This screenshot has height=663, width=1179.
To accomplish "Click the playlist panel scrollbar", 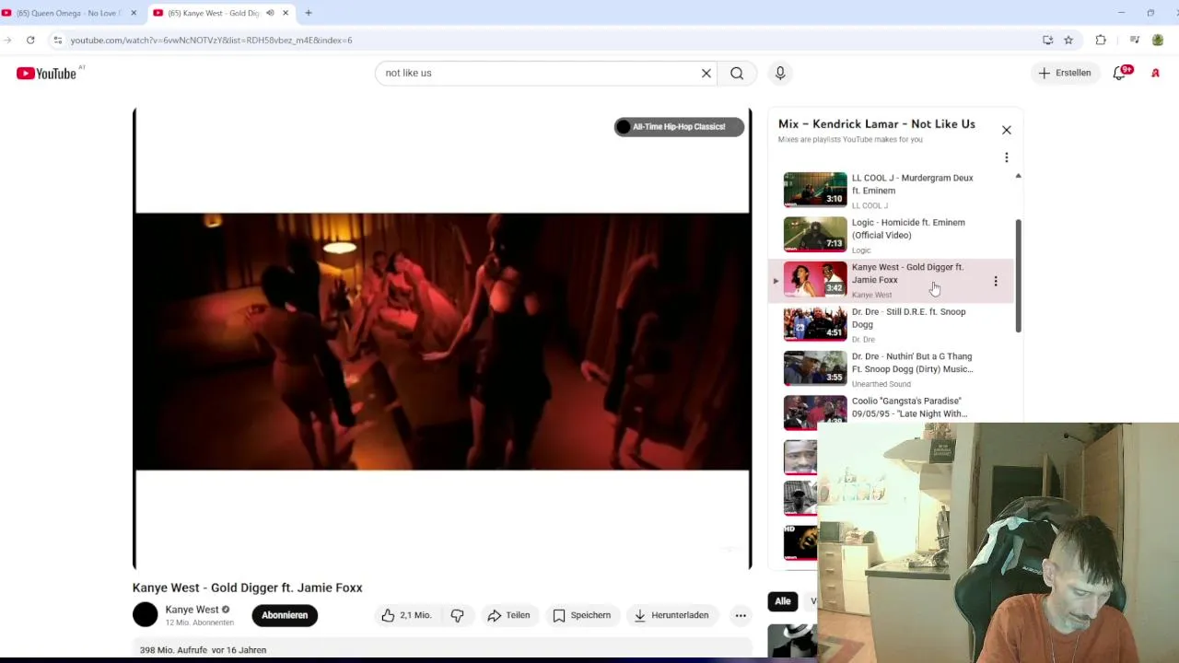I will (x=1018, y=276).
